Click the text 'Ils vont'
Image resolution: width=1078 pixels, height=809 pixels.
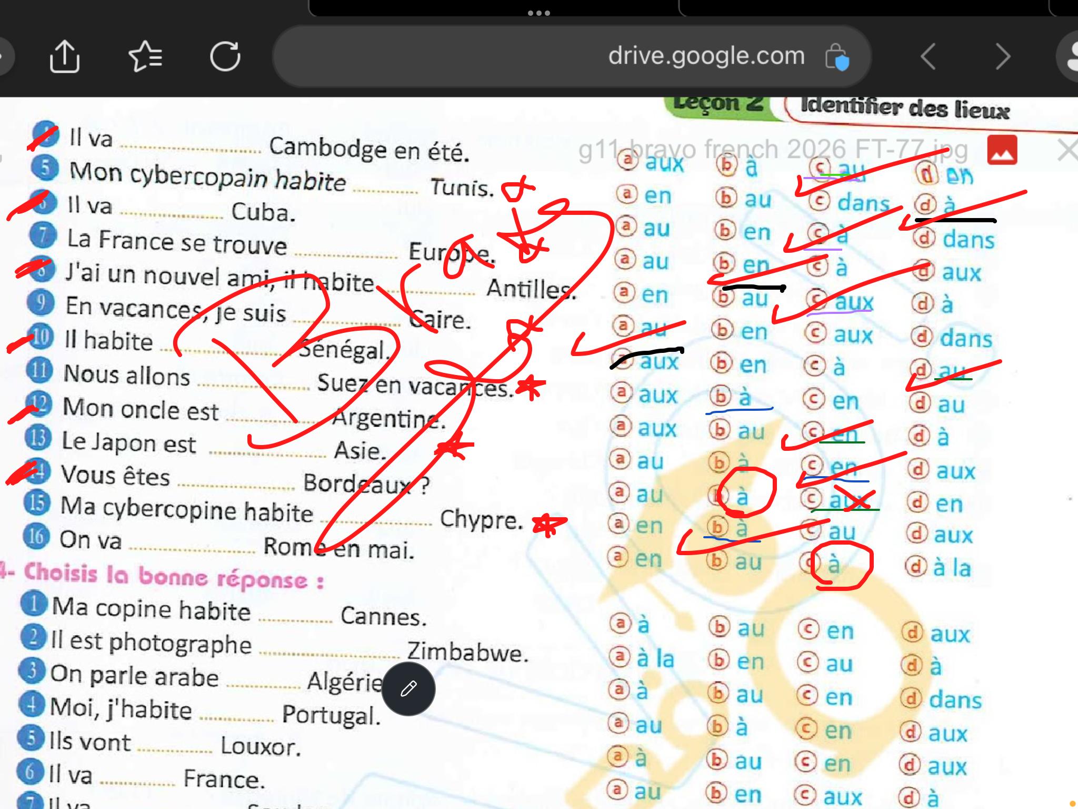(89, 742)
